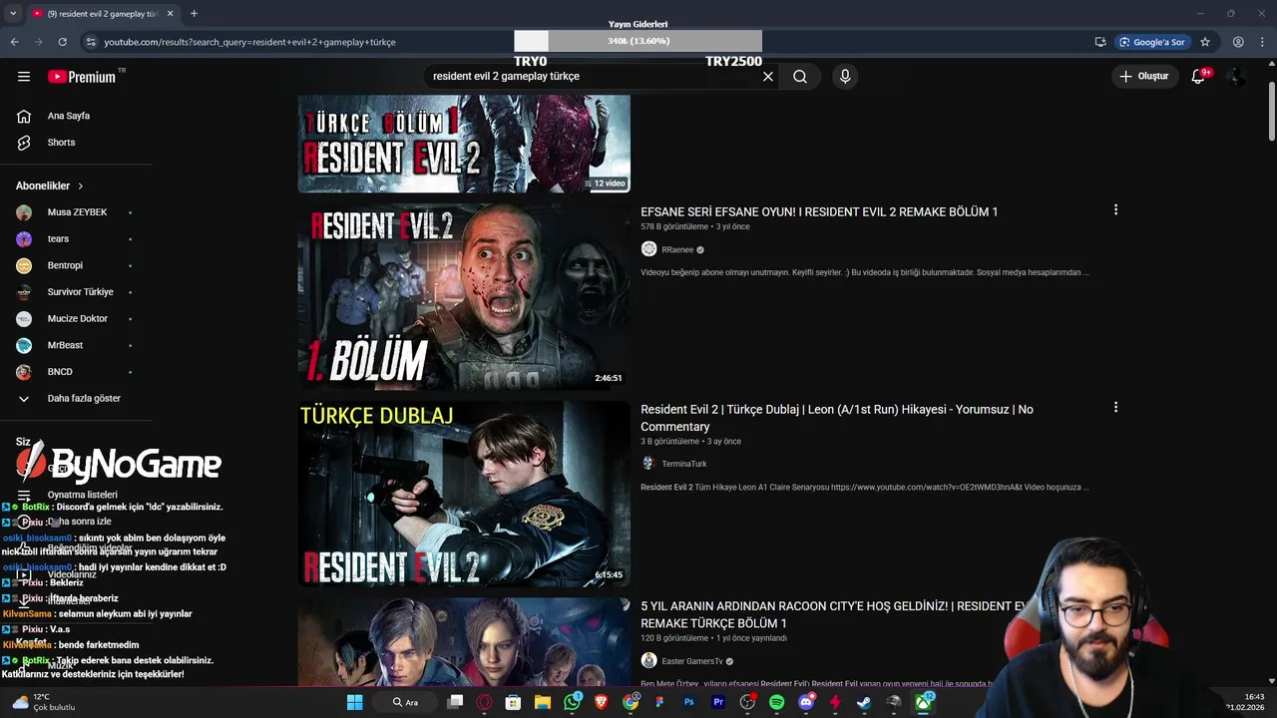Submit search with the magnifier button
Screen dimensions: 1277x718
800,77
